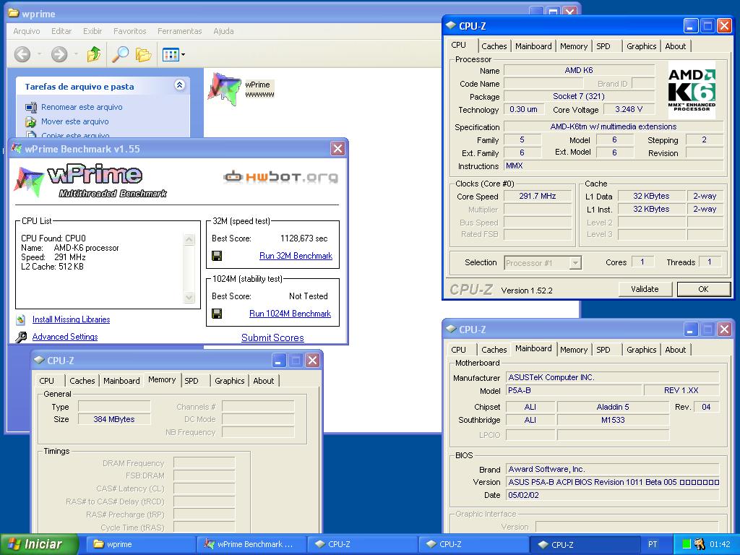Open the Arquivo menu
The image size is (740, 555).
coord(27,31)
